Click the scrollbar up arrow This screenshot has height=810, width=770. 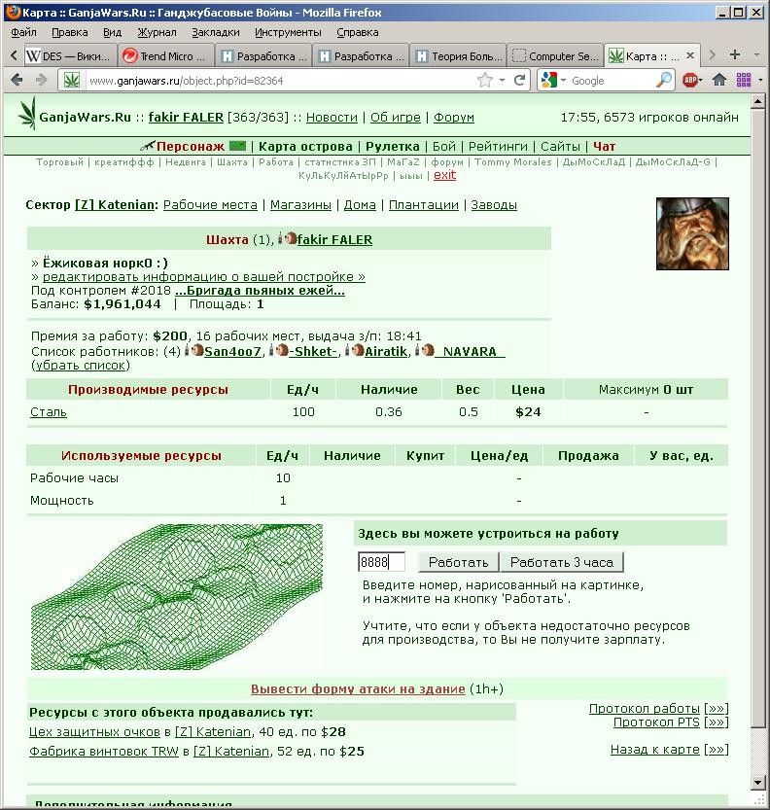(757, 101)
